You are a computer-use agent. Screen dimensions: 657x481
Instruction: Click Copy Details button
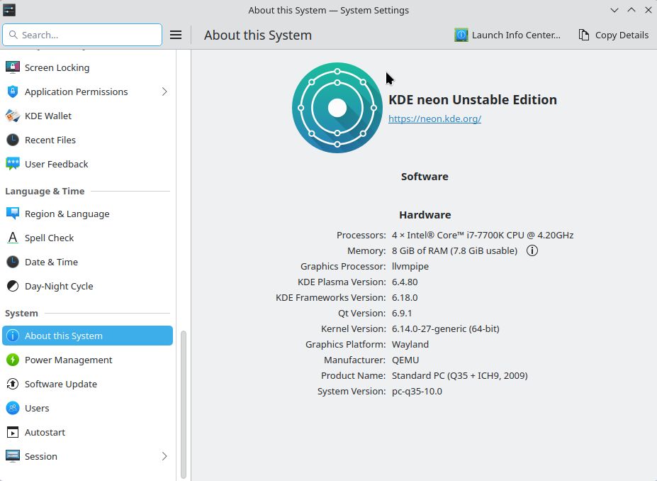click(614, 35)
